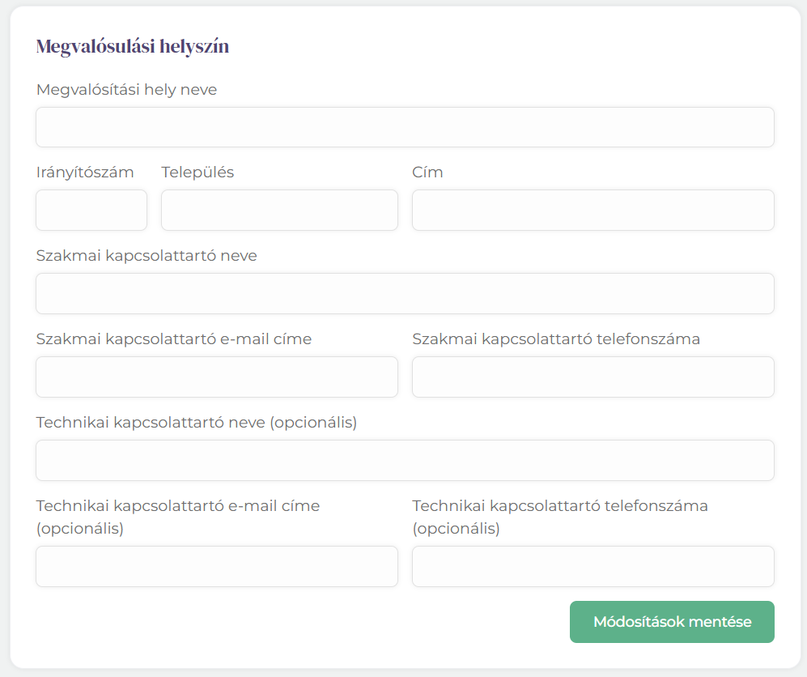Click the Település label text

tap(198, 172)
